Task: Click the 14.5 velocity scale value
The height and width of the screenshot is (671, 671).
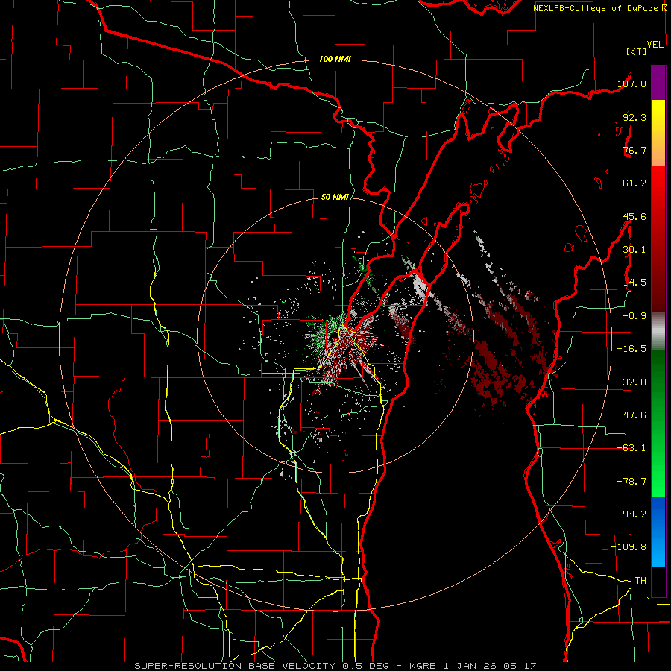Action: click(634, 283)
